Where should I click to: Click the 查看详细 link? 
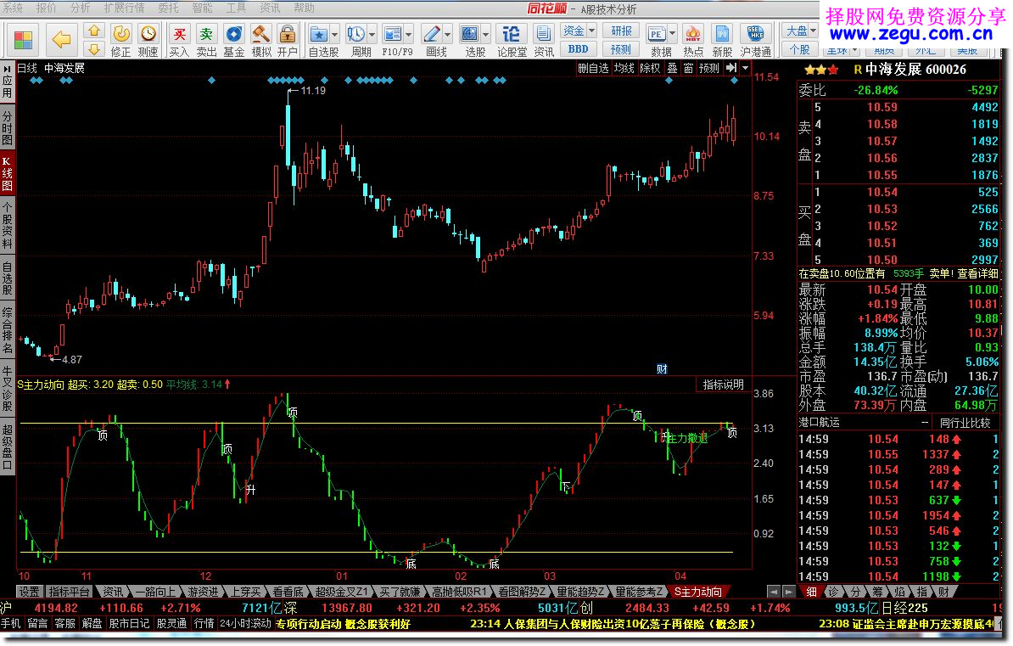coord(978,273)
